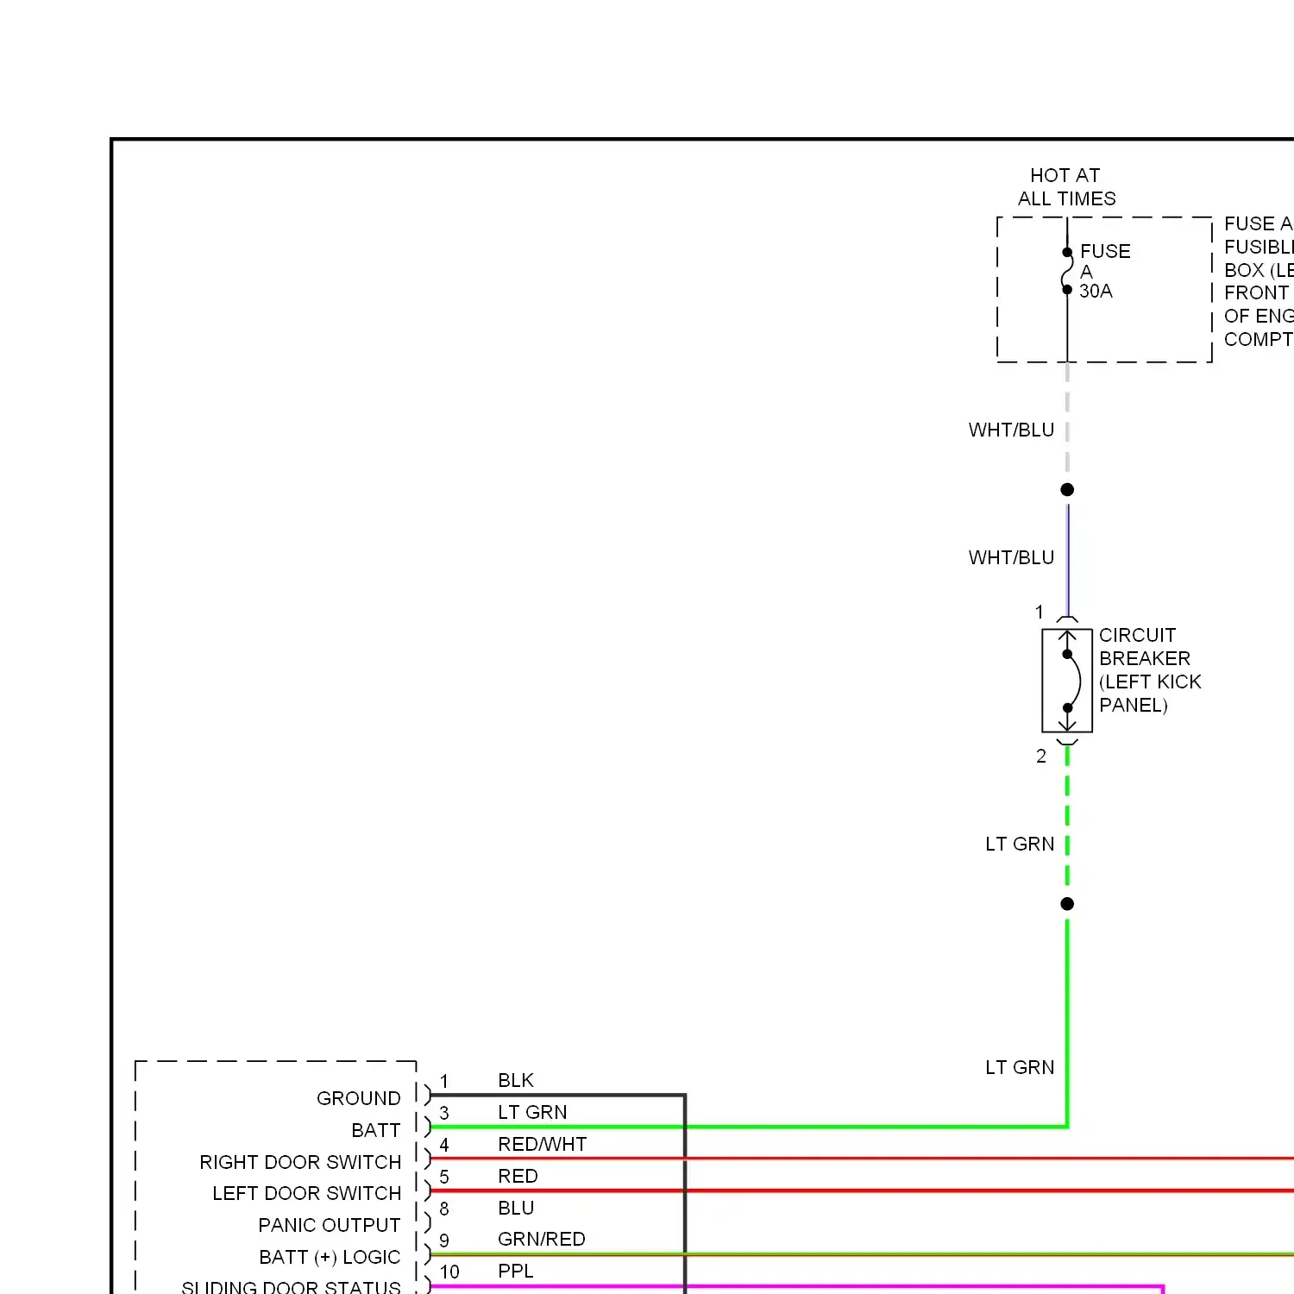The image size is (1294, 1294).
Task: Click the splice dot on the LT GRN wire
Action: pos(1067,904)
